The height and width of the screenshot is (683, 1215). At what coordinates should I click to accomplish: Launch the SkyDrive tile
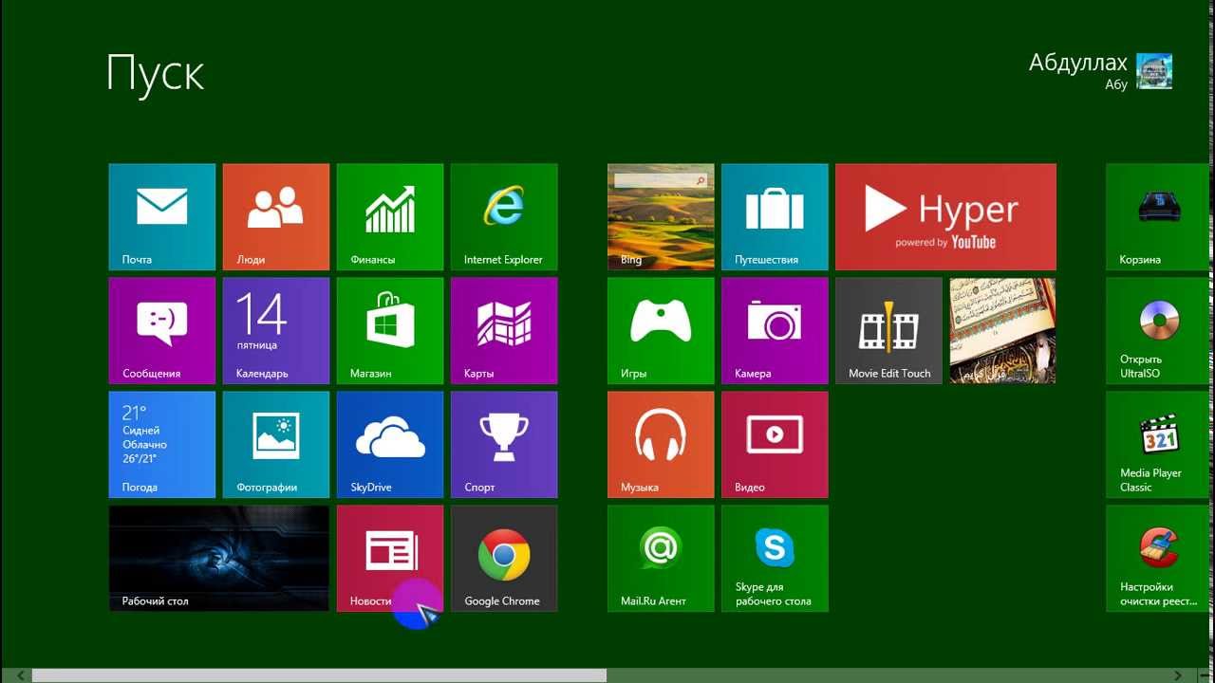390,445
